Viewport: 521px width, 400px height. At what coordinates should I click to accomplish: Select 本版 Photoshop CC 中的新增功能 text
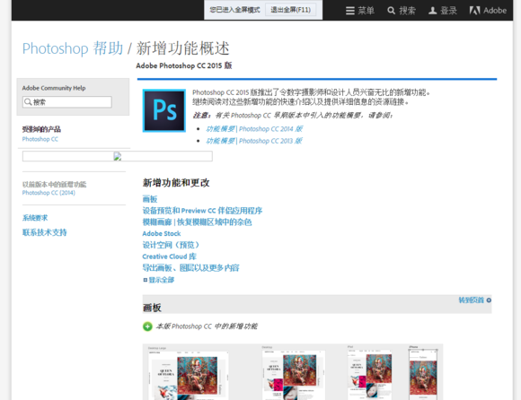(x=207, y=326)
